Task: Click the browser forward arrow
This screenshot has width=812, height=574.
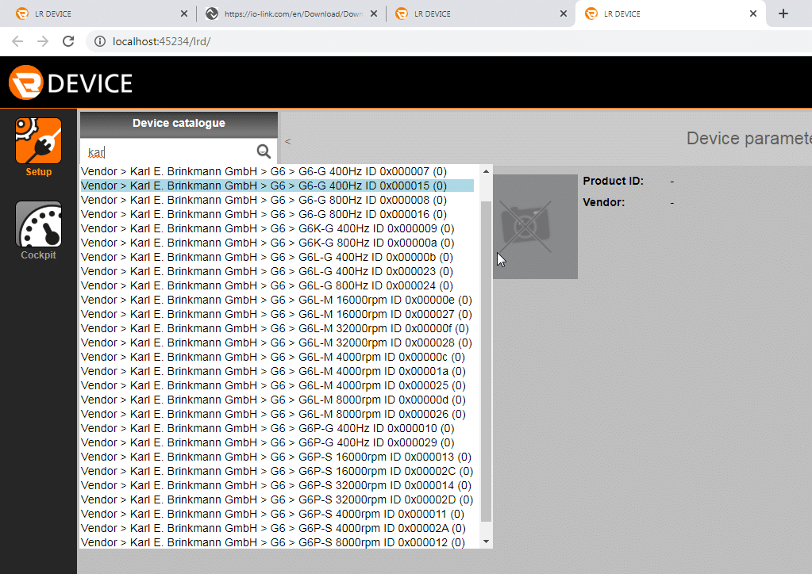Action: (43, 41)
